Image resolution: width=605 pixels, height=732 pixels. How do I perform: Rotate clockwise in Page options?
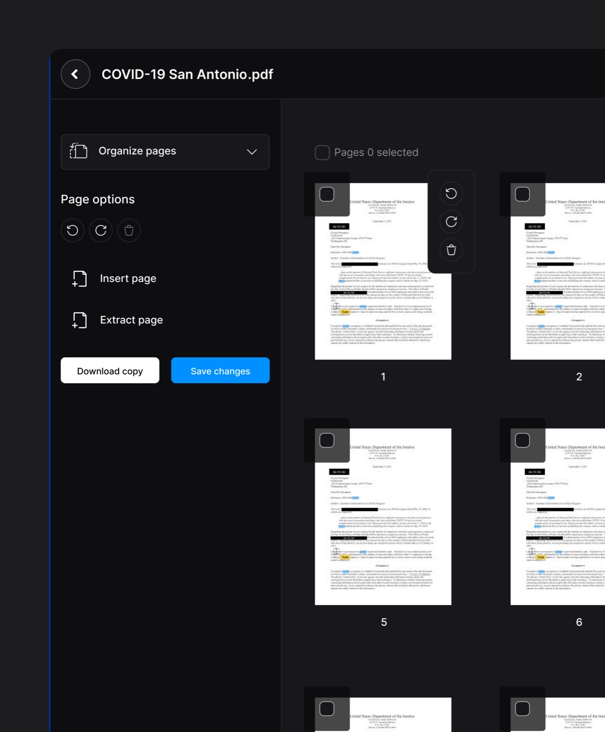tap(101, 230)
